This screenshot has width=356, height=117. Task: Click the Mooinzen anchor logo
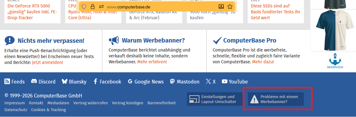(x=335, y=61)
